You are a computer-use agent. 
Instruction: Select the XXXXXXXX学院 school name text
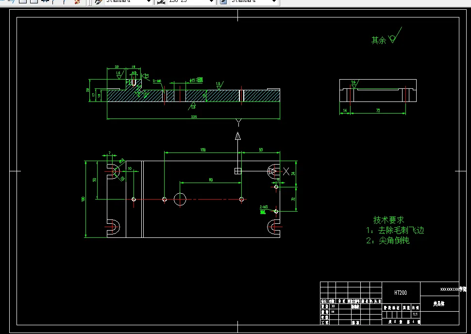[x=454, y=289]
